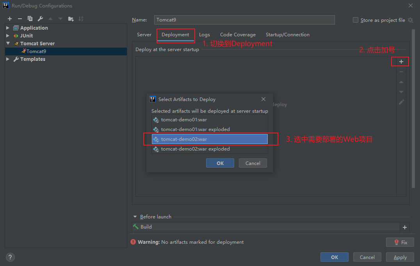
Task: Cancel the Select Artifacts dialog
Action: click(x=253, y=163)
